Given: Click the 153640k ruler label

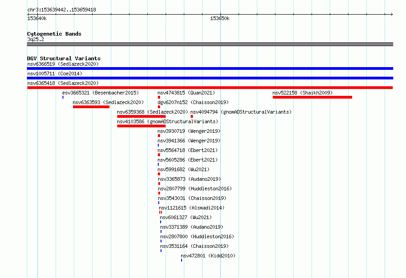Looking at the screenshot, I should (37, 18).
